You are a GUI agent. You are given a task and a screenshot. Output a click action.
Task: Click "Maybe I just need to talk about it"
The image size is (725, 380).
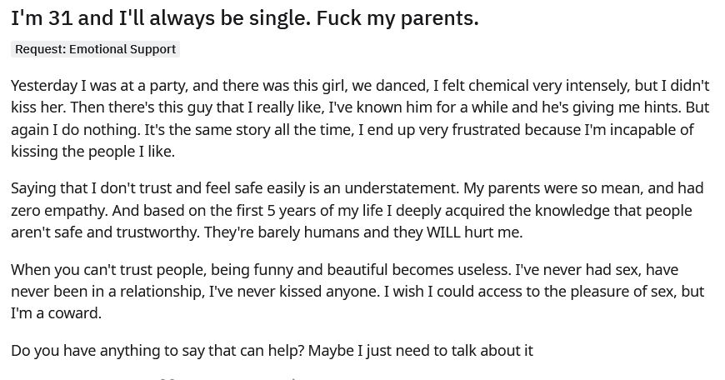tap(420, 350)
